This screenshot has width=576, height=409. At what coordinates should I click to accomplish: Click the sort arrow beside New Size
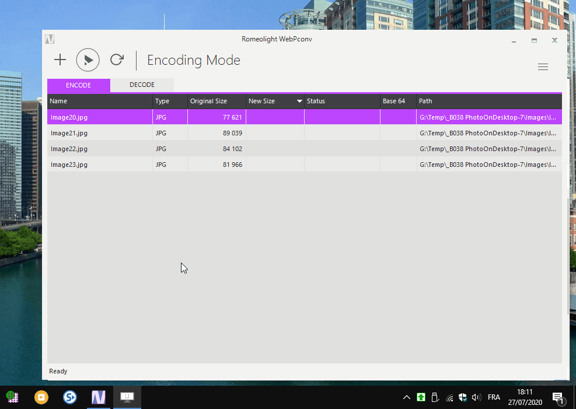pos(299,102)
